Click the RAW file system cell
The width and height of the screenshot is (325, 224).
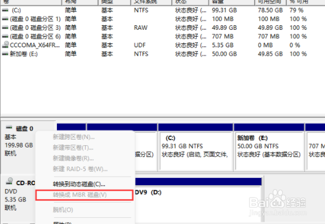140,28
